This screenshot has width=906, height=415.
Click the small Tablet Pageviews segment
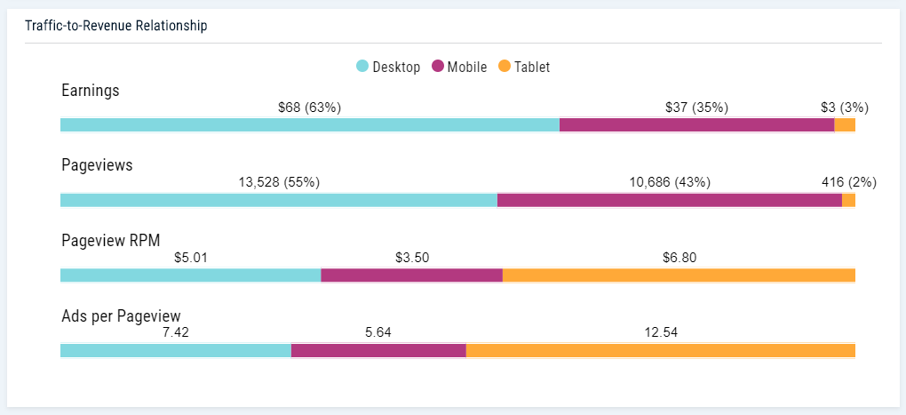[848, 200]
